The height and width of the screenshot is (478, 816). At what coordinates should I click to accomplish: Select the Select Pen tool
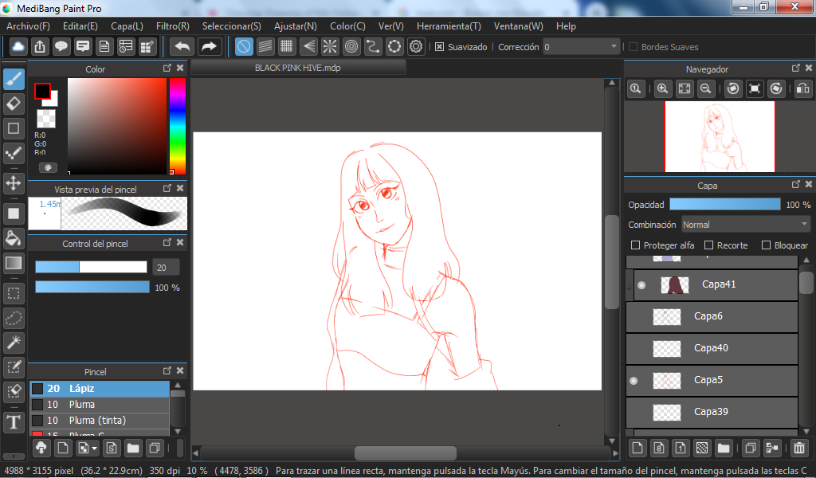pyautogui.click(x=14, y=366)
